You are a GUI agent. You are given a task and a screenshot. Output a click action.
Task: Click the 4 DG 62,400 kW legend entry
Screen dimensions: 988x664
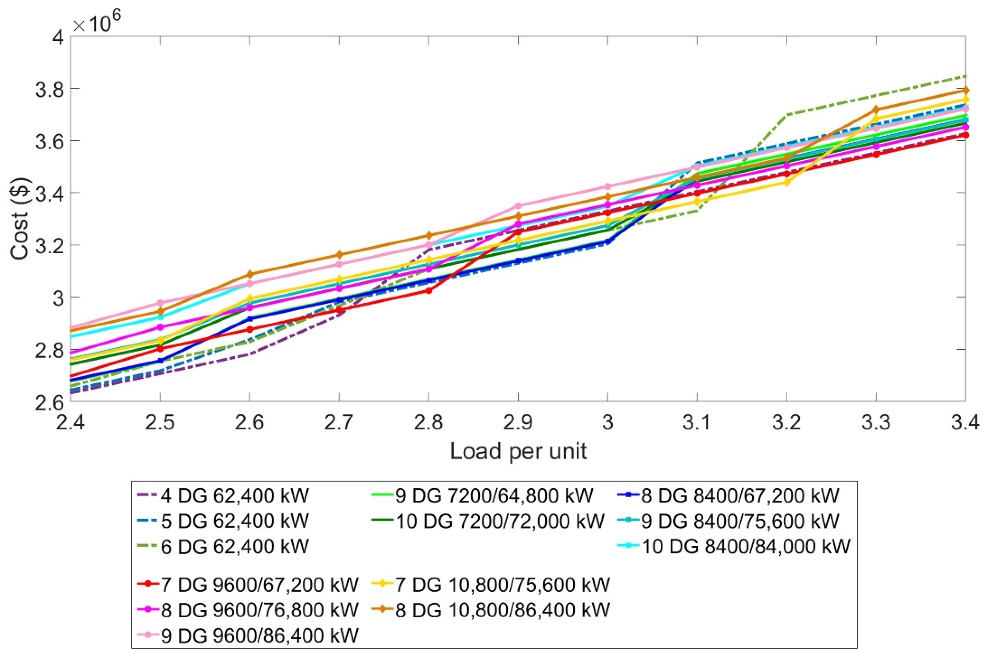(x=234, y=496)
